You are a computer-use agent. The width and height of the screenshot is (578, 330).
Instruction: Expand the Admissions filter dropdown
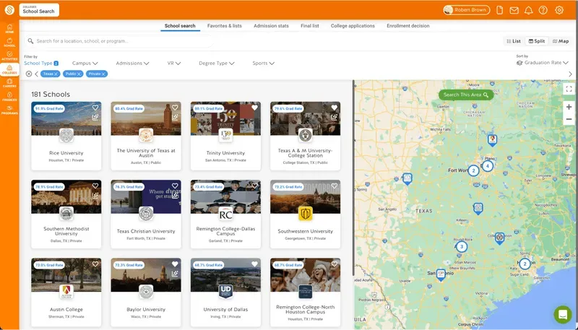click(132, 64)
